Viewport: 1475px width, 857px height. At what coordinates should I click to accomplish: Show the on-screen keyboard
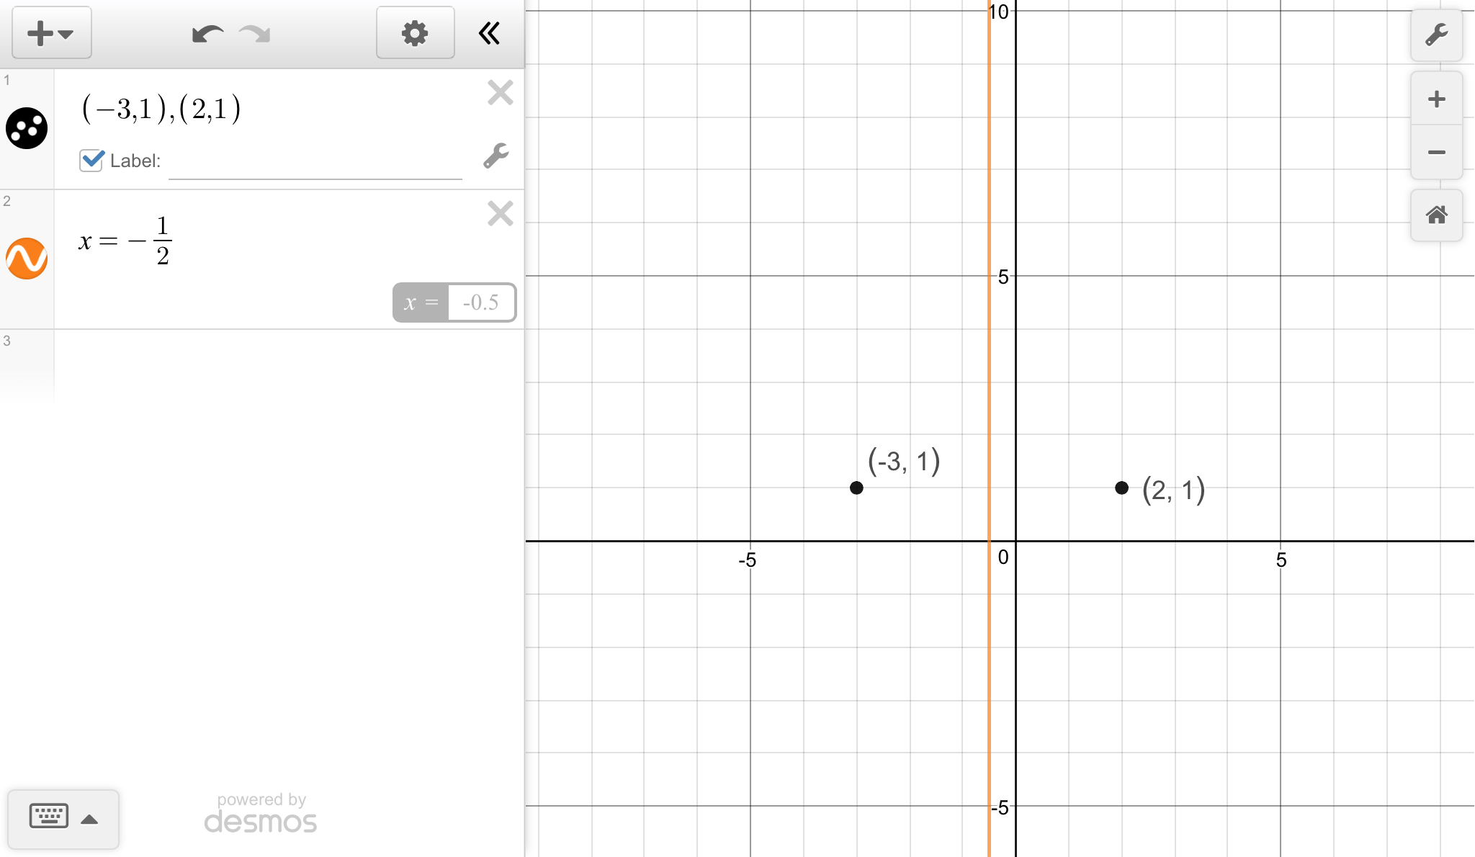49,817
